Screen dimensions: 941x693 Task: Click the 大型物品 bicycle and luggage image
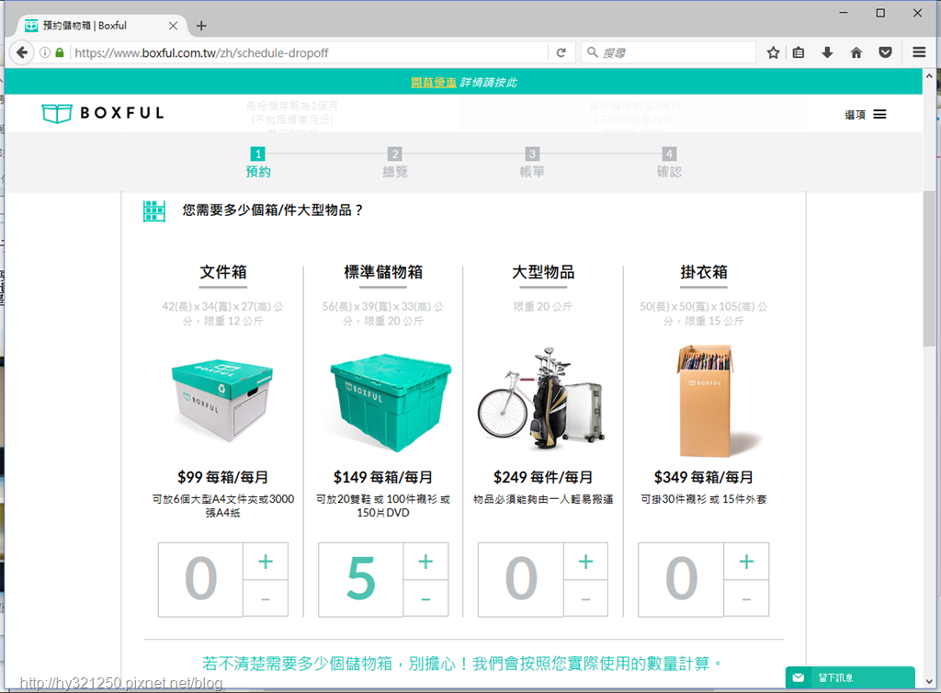pos(541,398)
